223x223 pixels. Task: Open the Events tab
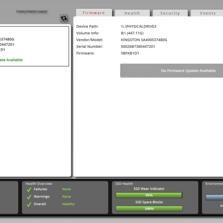tap(207, 13)
